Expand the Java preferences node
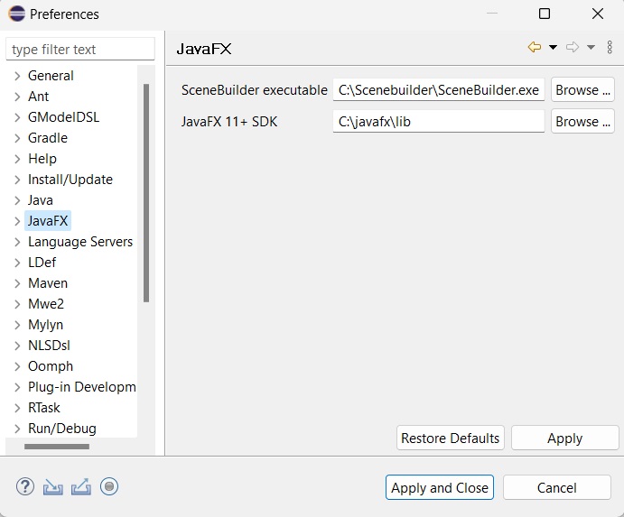Viewport: 624px width, 517px height. (17, 200)
